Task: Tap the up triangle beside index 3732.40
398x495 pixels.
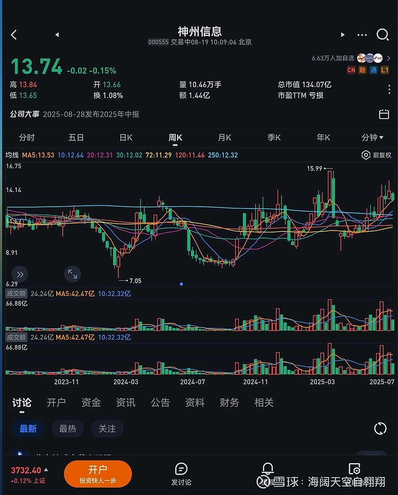Action: pos(46,470)
